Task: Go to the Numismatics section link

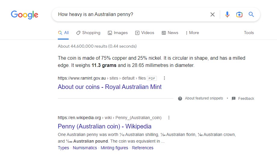Action: tap(85, 148)
